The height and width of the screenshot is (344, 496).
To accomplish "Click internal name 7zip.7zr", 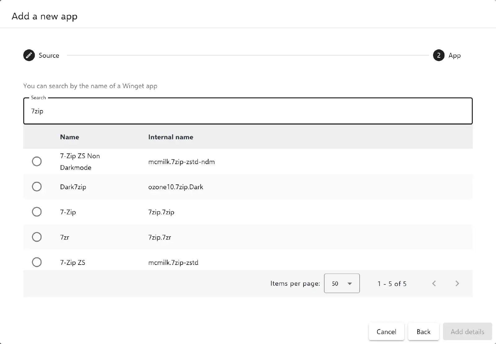I will [x=160, y=237].
